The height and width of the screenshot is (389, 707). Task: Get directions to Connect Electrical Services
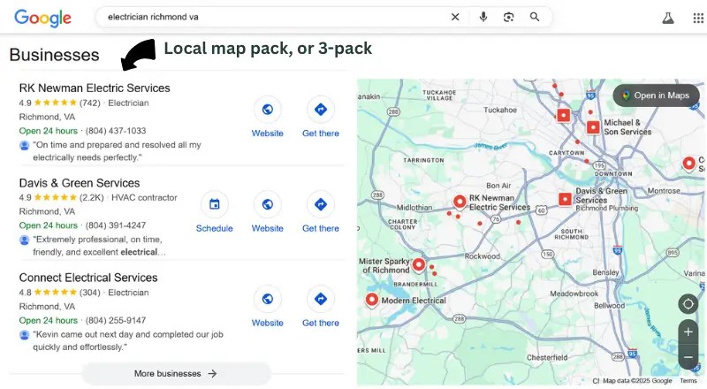click(321, 299)
